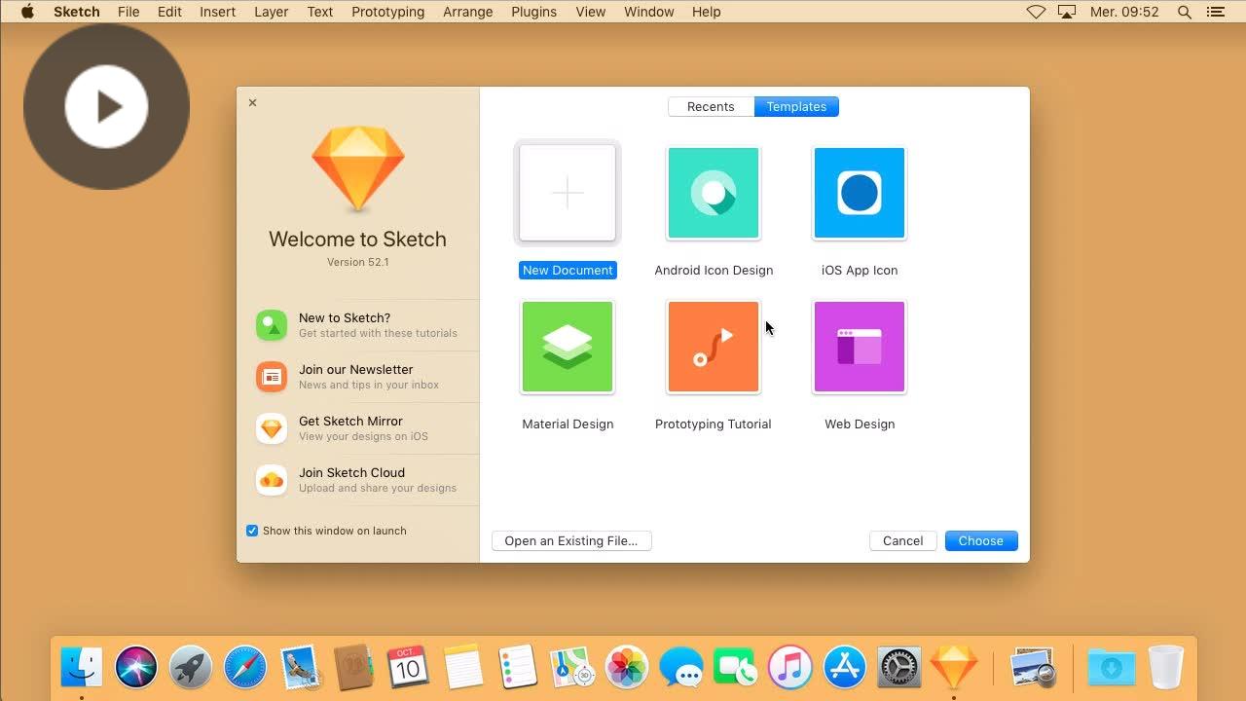1246x701 pixels.
Task: Click the blue Choose button
Action: coord(980,541)
